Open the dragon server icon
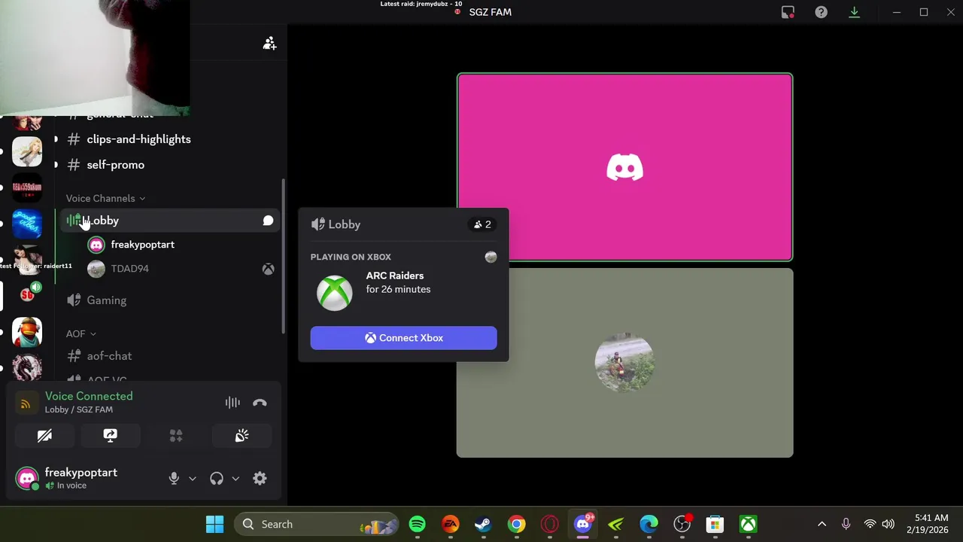This screenshot has width=963, height=542. (x=27, y=368)
